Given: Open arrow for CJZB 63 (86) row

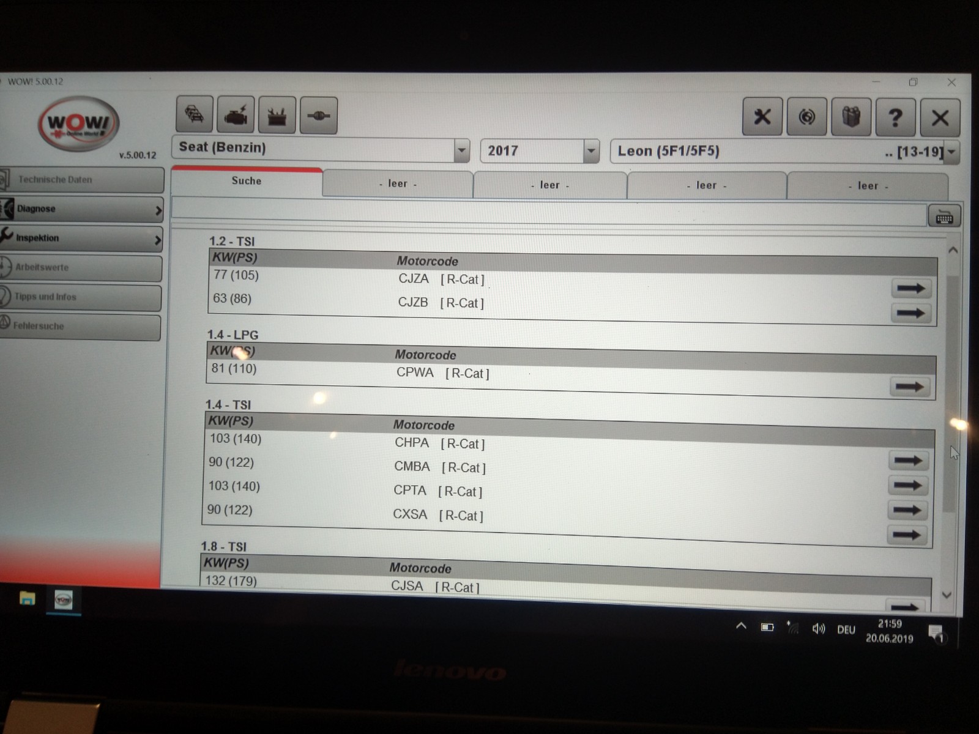Looking at the screenshot, I should coord(910,313).
